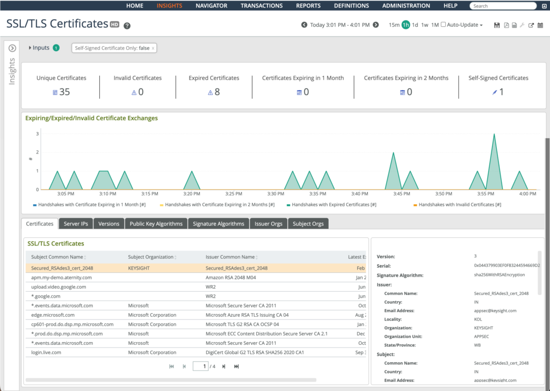
Task: Open the schedule calendar icon
Action: 540,25
